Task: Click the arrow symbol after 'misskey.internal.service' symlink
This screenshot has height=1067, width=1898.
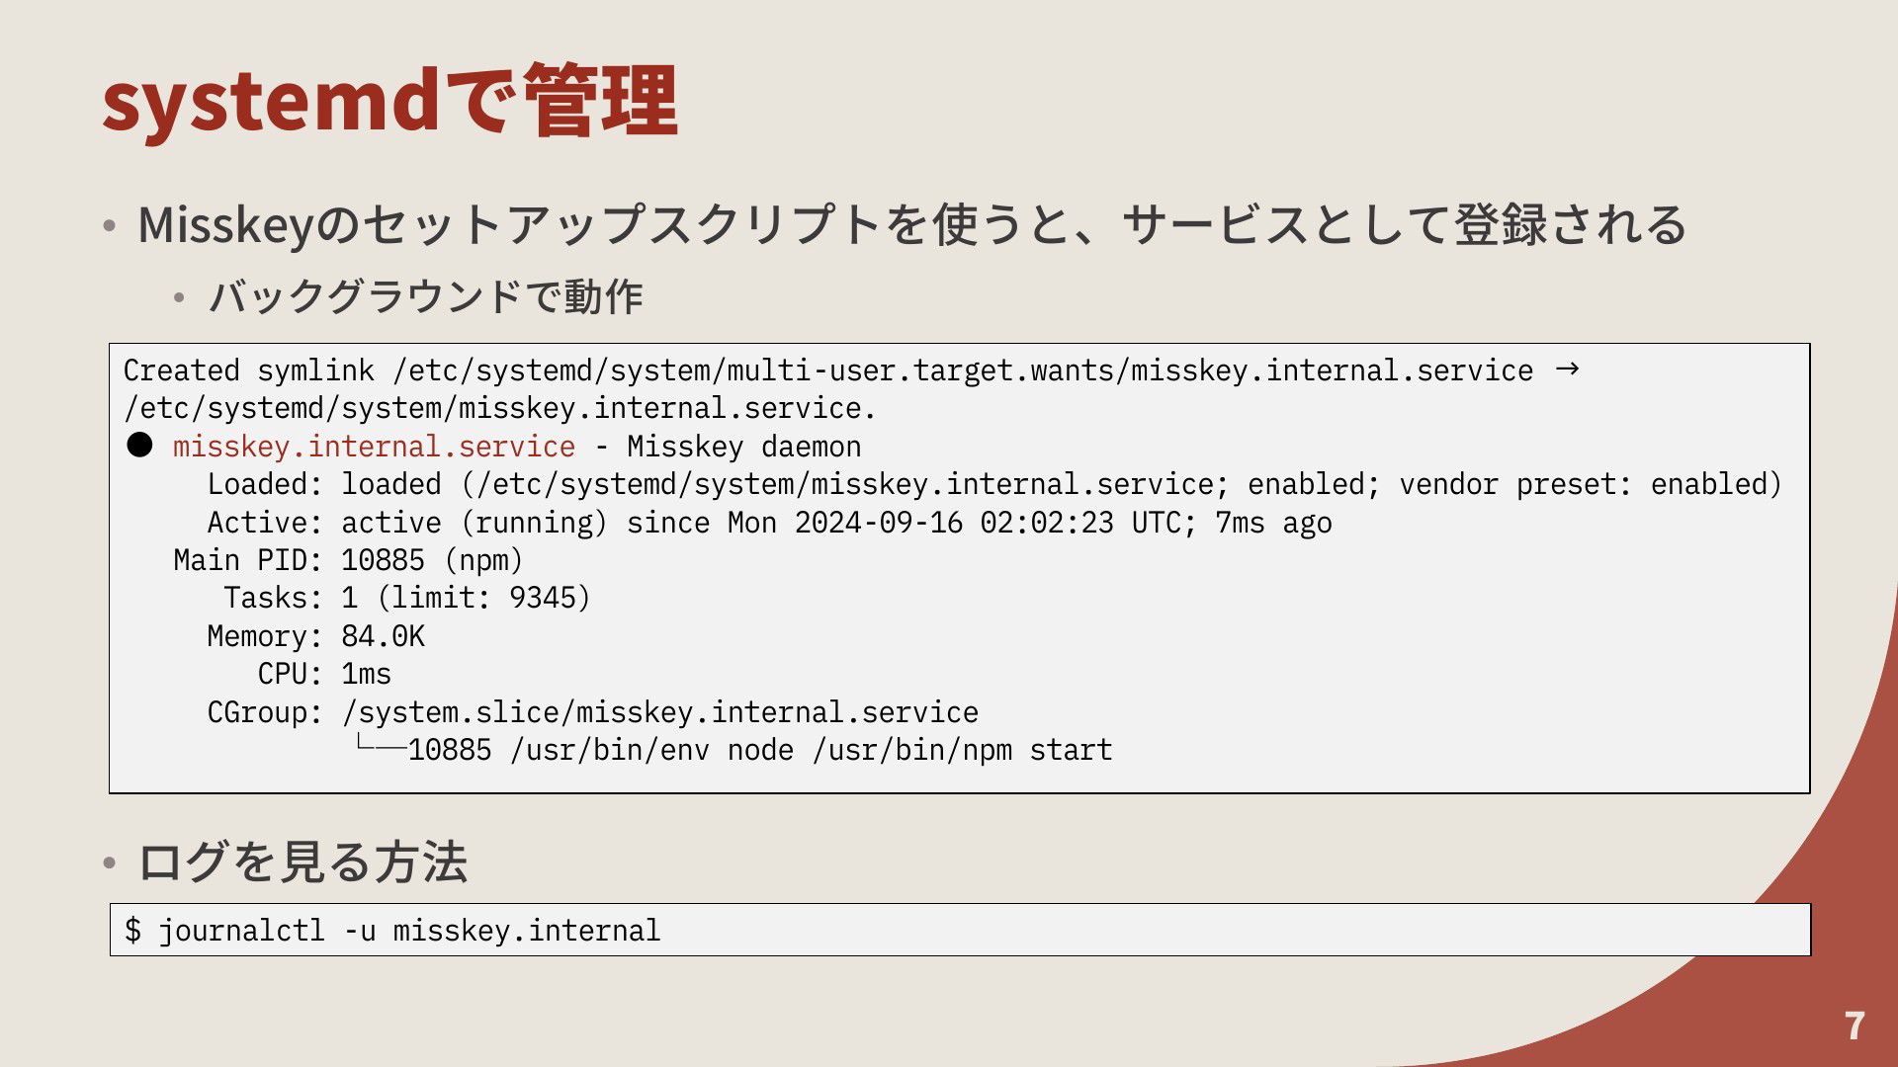Action: (x=1567, y=370)
